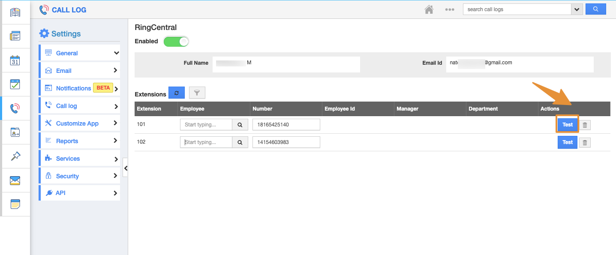Open the pushpin app icon in the sidebar
This screenshot has width=616, height=255.
pyautogui.click(x=15, y=156)
